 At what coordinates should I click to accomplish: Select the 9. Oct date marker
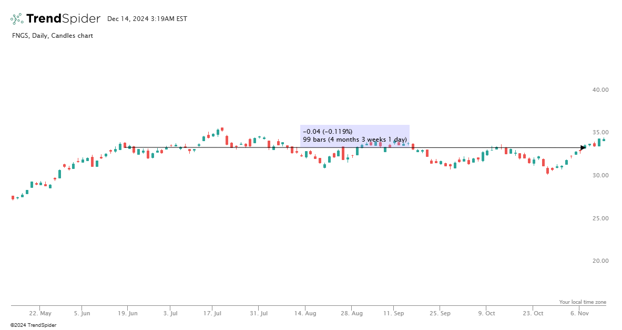click(x=486, y=313)
